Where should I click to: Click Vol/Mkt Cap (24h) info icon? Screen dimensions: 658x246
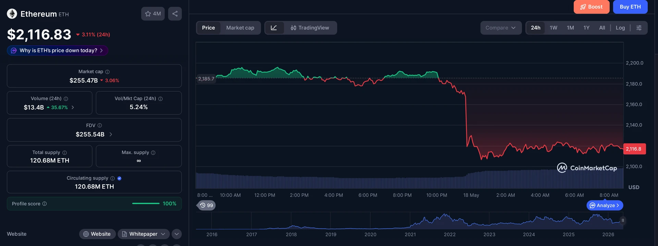pyautogui.click(x=160, y=99)
